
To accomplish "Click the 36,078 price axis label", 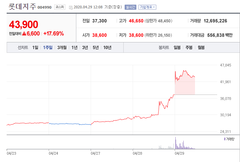I will click(x=226, y=99).
